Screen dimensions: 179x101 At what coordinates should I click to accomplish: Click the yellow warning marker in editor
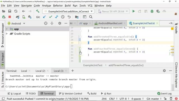point(172,29)
